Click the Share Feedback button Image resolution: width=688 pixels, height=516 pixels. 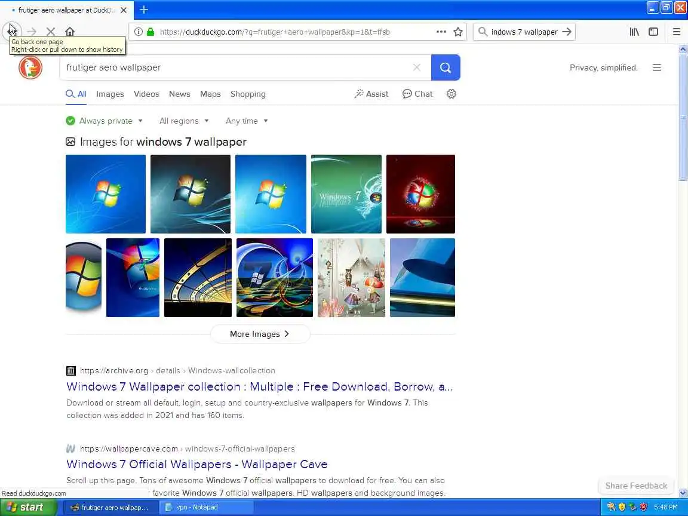click(x=636, y=486)
